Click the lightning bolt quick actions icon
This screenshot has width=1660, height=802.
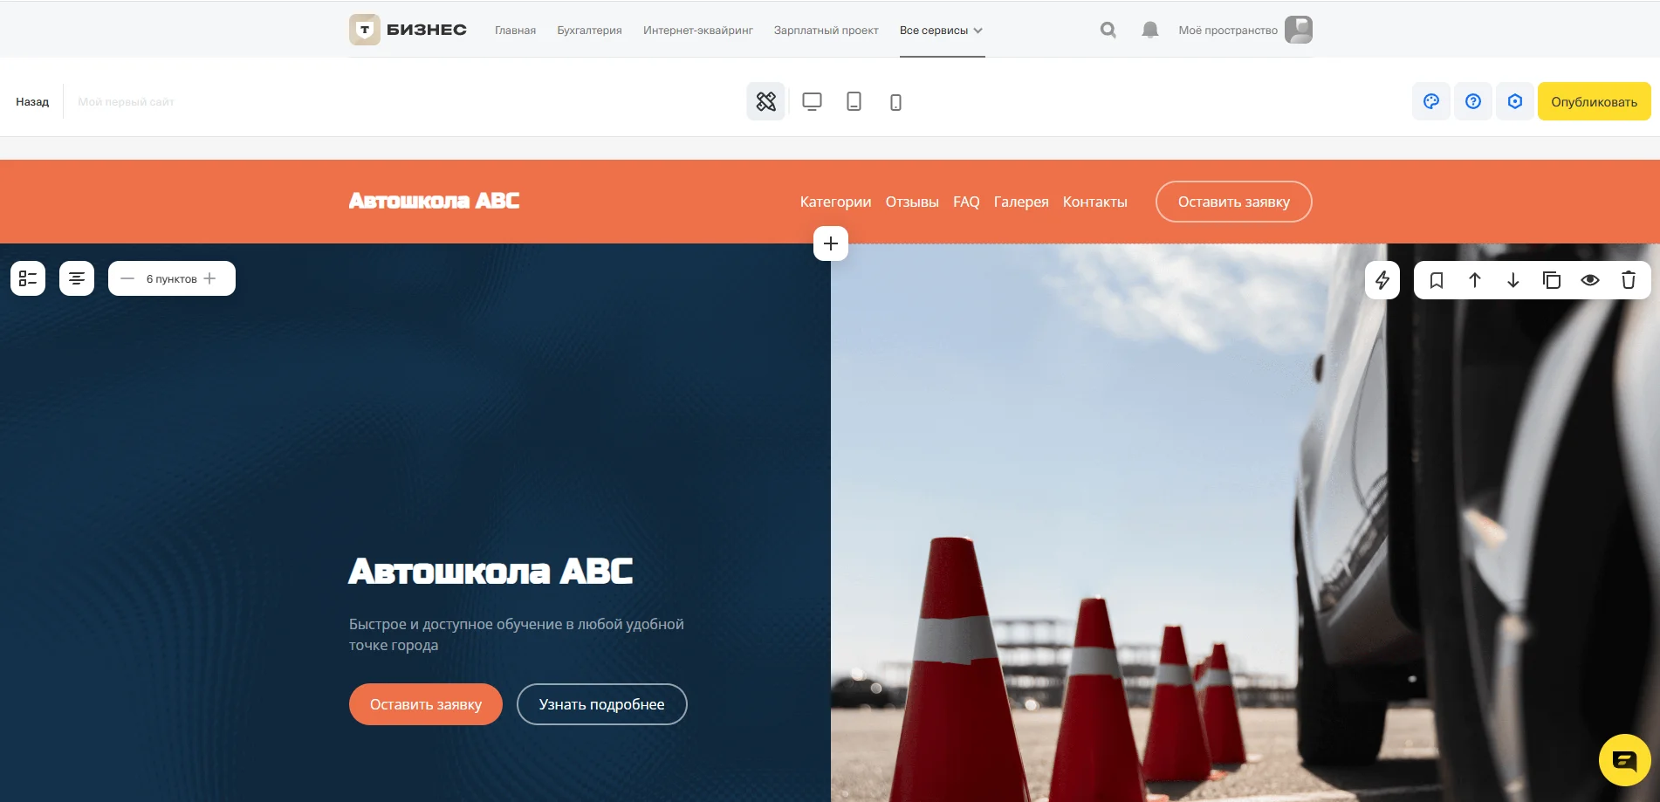point(1382,280)
